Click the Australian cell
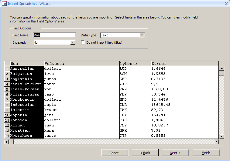 click(x=27, y=69)
